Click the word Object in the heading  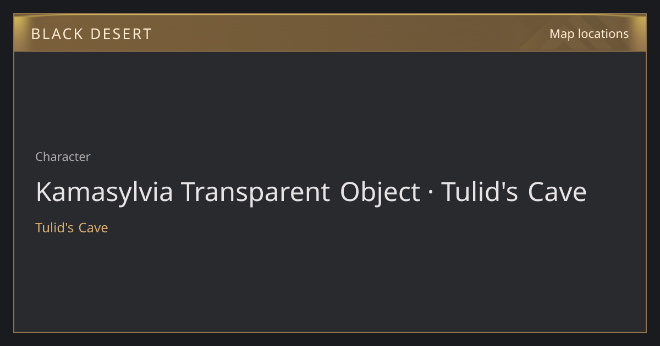[380, 193]
